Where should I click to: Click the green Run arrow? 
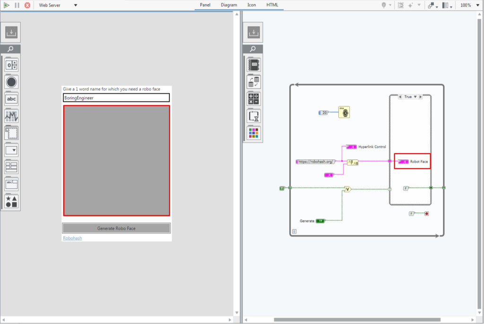coord(6,5)
